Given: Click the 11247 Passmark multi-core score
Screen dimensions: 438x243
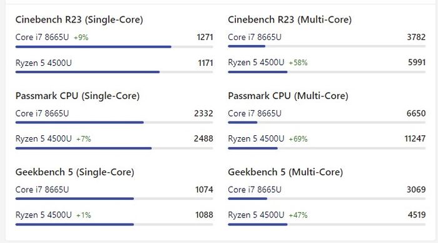Looking at the screenshot, I should tap(415, 138).
